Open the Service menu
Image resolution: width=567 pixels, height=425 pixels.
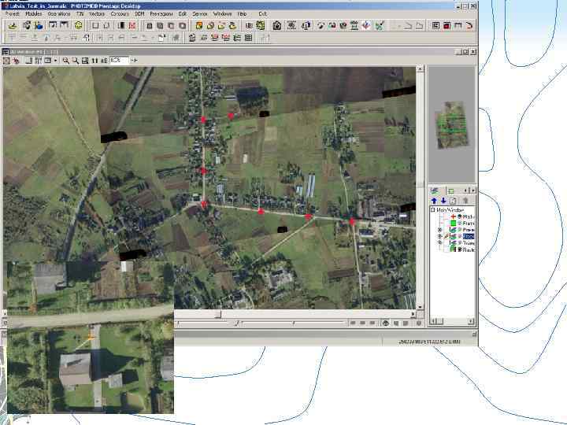pos(200,13)
